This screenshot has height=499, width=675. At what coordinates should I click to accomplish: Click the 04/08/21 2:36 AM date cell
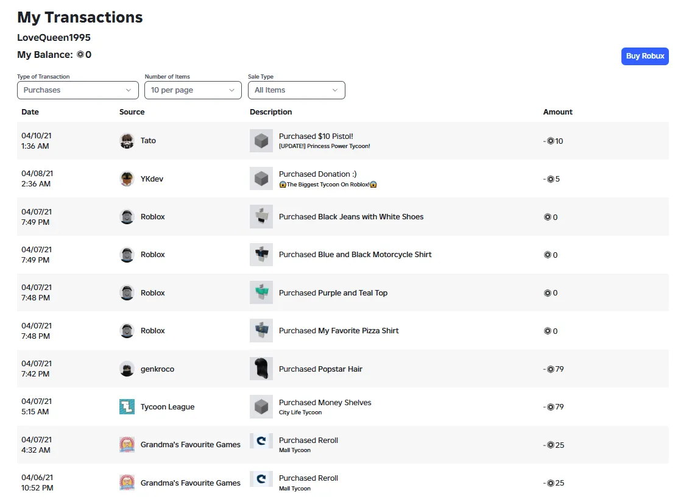pos(37,179)
